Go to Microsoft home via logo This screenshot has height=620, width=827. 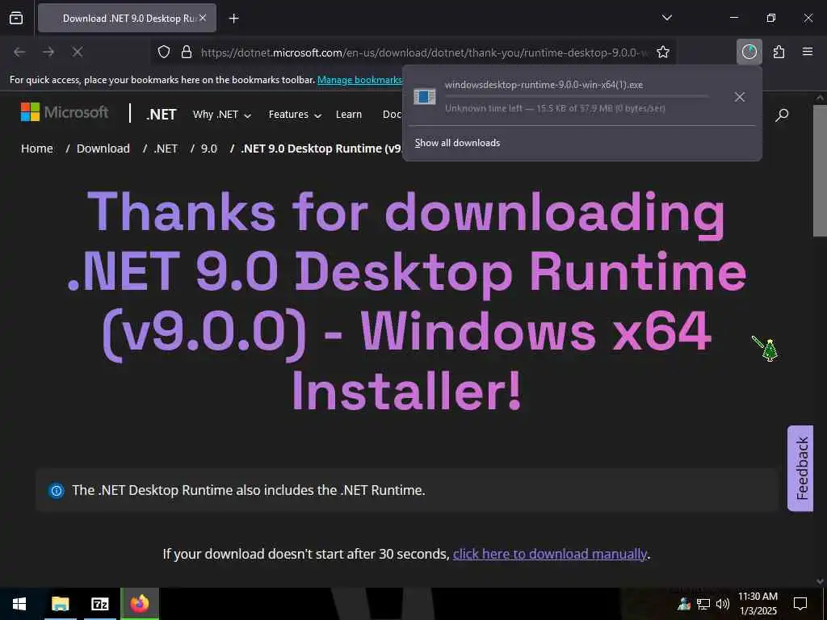pyautogui.click(x=65, y=111)
